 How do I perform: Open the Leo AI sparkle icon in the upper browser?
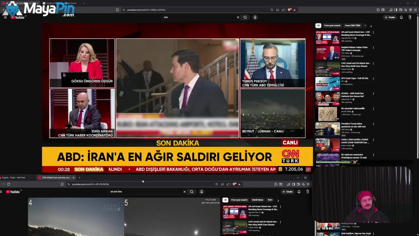click(405, 10)
